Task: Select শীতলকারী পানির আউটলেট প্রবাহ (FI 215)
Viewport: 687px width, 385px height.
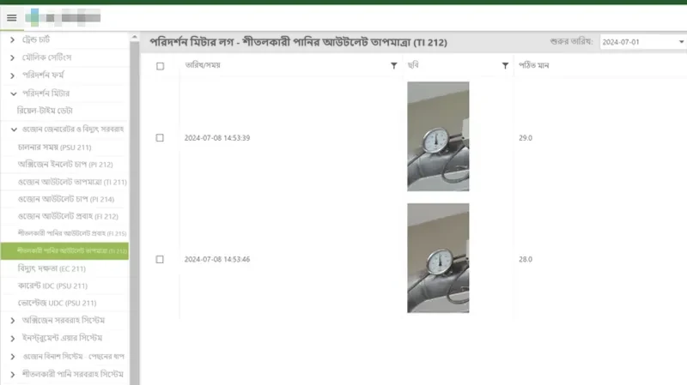Action: coord(72,233)
